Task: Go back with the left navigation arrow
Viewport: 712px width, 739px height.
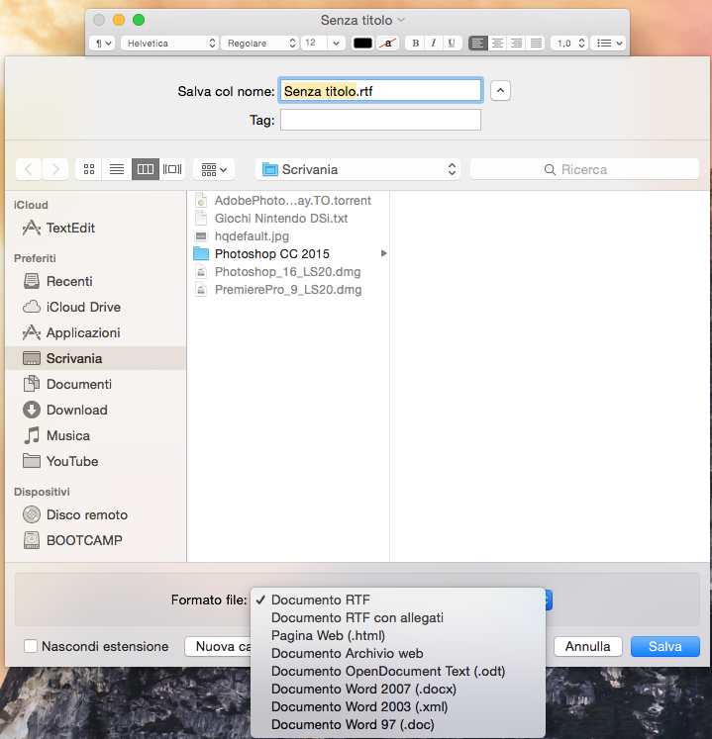Action: click(29, 169)
